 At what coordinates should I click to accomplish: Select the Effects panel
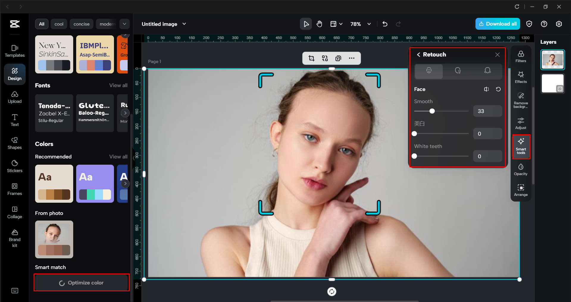pos(521,77)
